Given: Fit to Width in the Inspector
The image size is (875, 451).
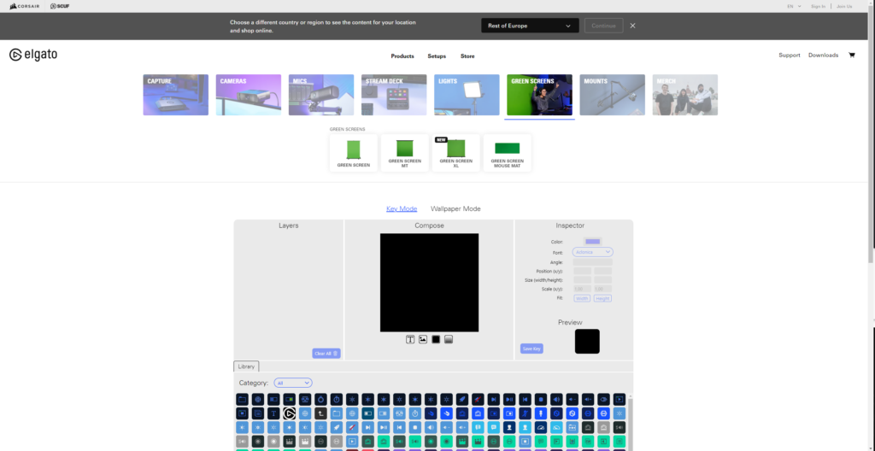Looking at the screenshot, I should [x=582, y=299].
